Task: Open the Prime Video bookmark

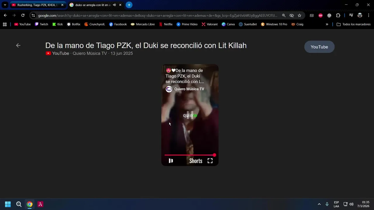Action: point(187,24)
